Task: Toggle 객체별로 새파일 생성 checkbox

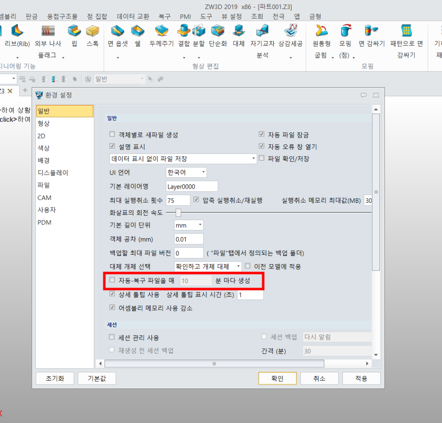Action: [x=112, y=134]
